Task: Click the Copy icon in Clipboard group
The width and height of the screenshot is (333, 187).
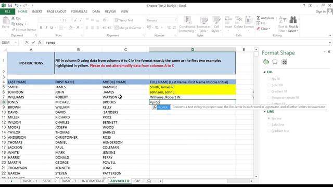Action: [x=14, y=24]
